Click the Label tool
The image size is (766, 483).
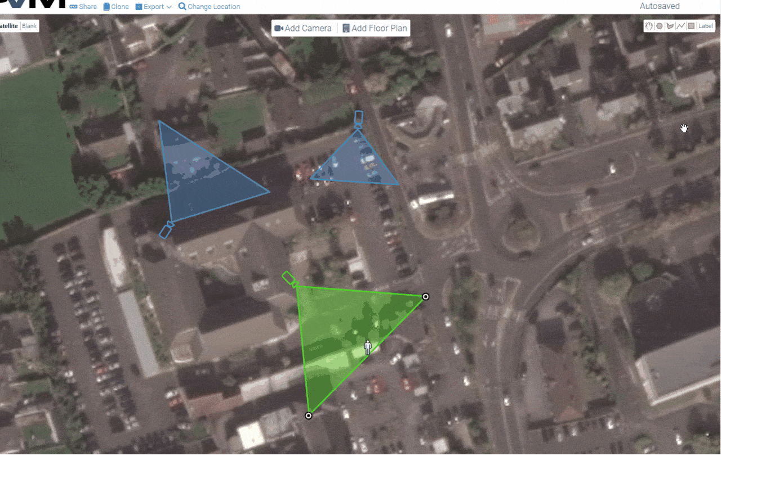(x=705, y=26)
